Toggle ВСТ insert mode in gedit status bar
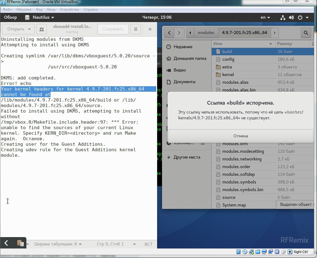317x258 pixels. tap(148, 244)
